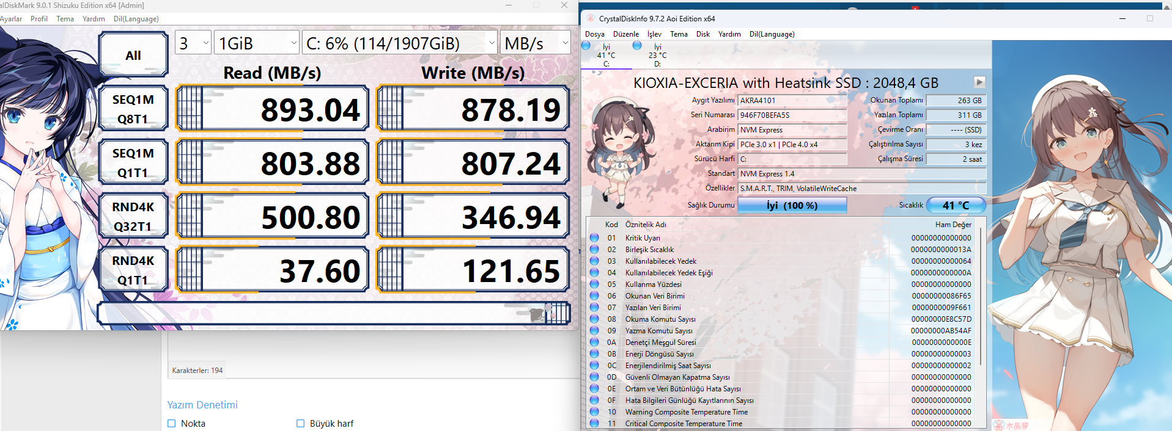Screen dimensions: 1172x431
Task: Open Yardım menu in CrystalDiskInfo
Action: (x=729, y=34)
